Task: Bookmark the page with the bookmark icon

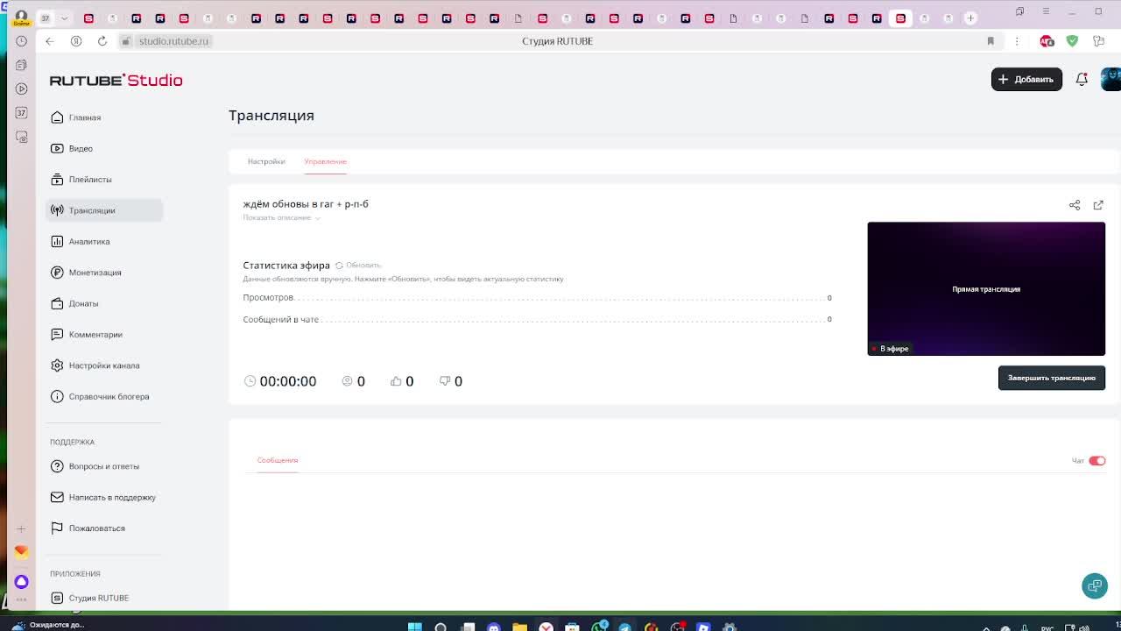Action: pos(991,41)
